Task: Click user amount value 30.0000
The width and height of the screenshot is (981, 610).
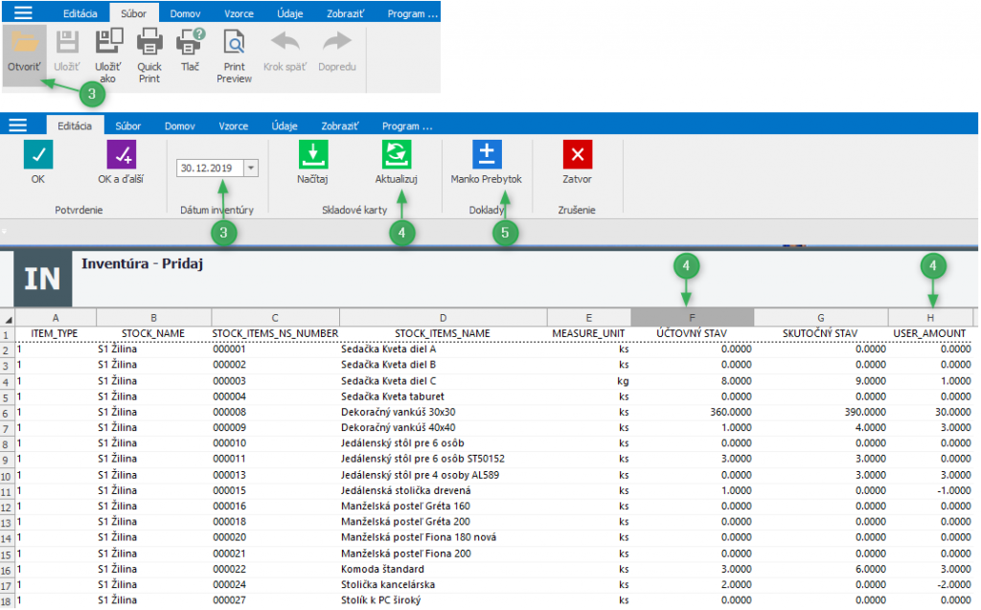Action: (x=953, y=412)
